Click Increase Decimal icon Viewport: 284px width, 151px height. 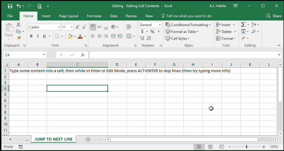[142, 38]
